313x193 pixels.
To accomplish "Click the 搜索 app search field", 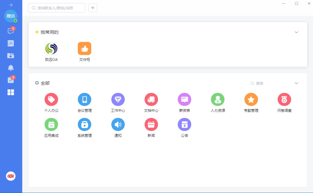I will 270,83.
